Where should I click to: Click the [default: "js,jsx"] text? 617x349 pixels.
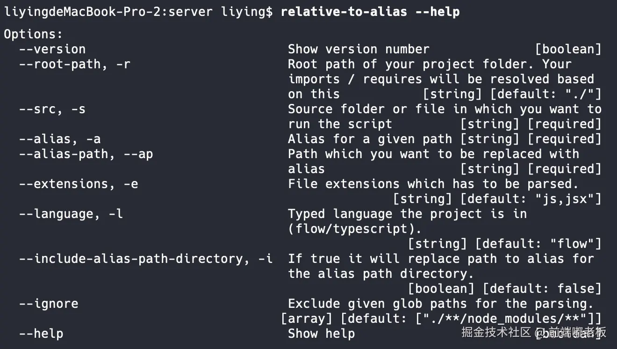(531, 199)
